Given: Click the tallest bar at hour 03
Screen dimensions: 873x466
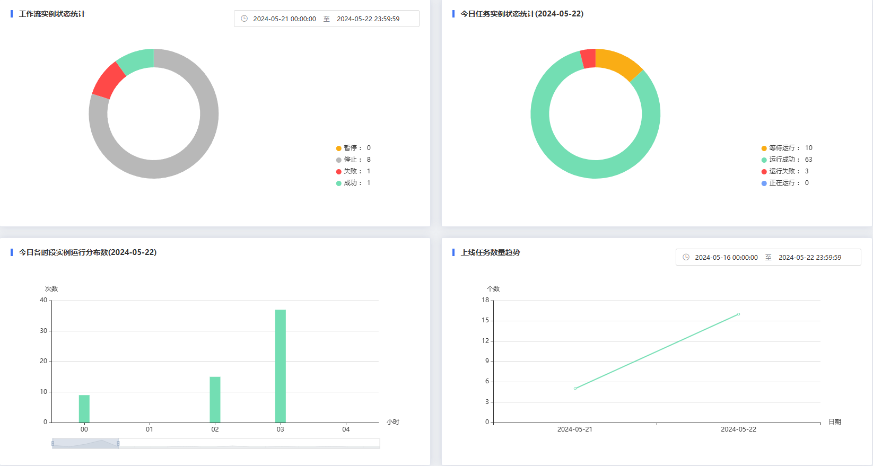Looking at the screenshot, I should [x=281, y=366].
